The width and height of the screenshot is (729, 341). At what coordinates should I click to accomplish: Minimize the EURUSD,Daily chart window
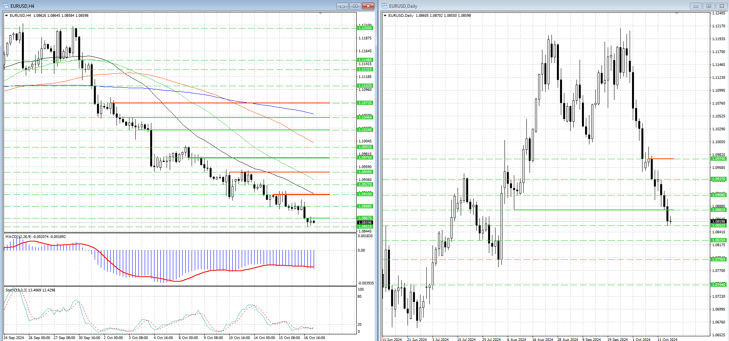(696, 6)
